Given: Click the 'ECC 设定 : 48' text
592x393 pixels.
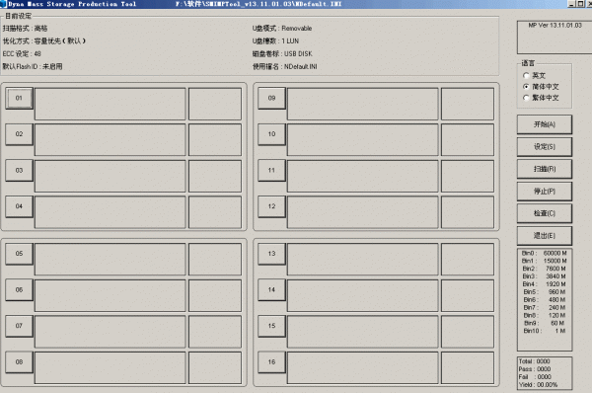Looking at the screenshot, I should click(22, 54).
